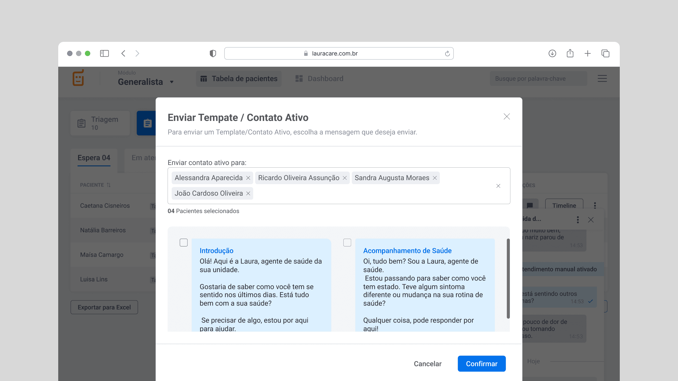Click Cancelar to dismiss the dialog
The width and height of the screenshot is (678, 381).
click(x=427, y=364)
